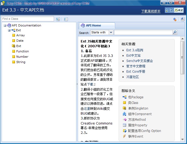
Task: Minimize the Easy CHM window
Action: [164, 2]
